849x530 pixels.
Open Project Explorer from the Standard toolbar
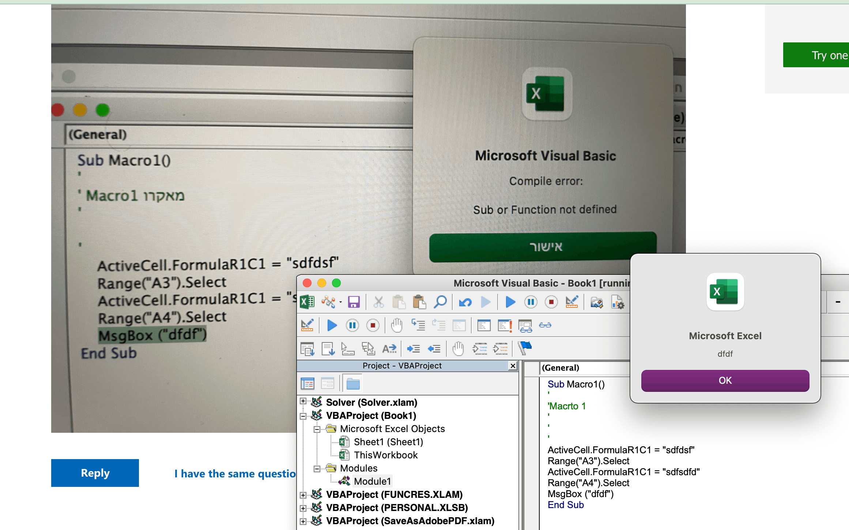pos(597,302)
